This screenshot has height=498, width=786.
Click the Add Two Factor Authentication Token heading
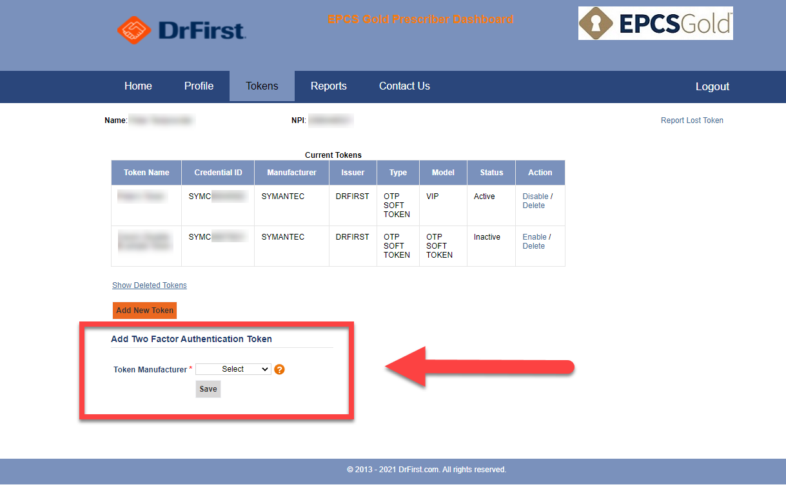[x=192, y=339]
